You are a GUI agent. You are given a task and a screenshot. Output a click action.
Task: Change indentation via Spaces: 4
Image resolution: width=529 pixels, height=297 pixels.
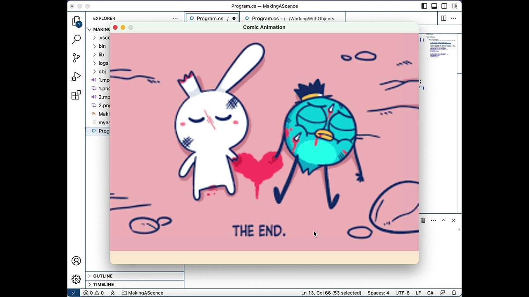coord(378,293)
